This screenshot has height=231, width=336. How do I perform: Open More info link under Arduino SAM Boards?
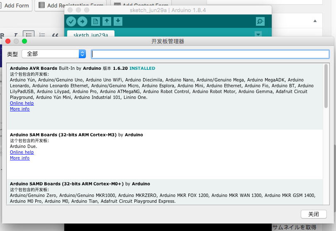pyautogui.click(x=20, y=158)
